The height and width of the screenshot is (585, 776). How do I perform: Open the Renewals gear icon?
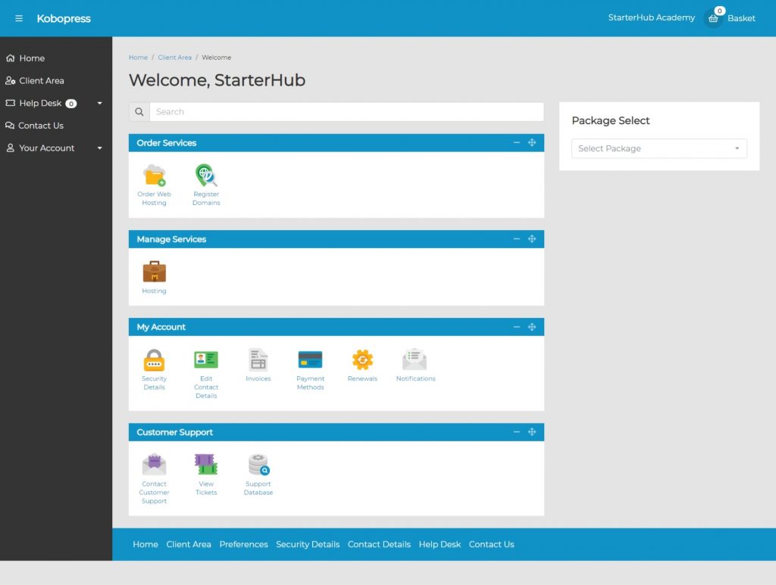[362, 359]
